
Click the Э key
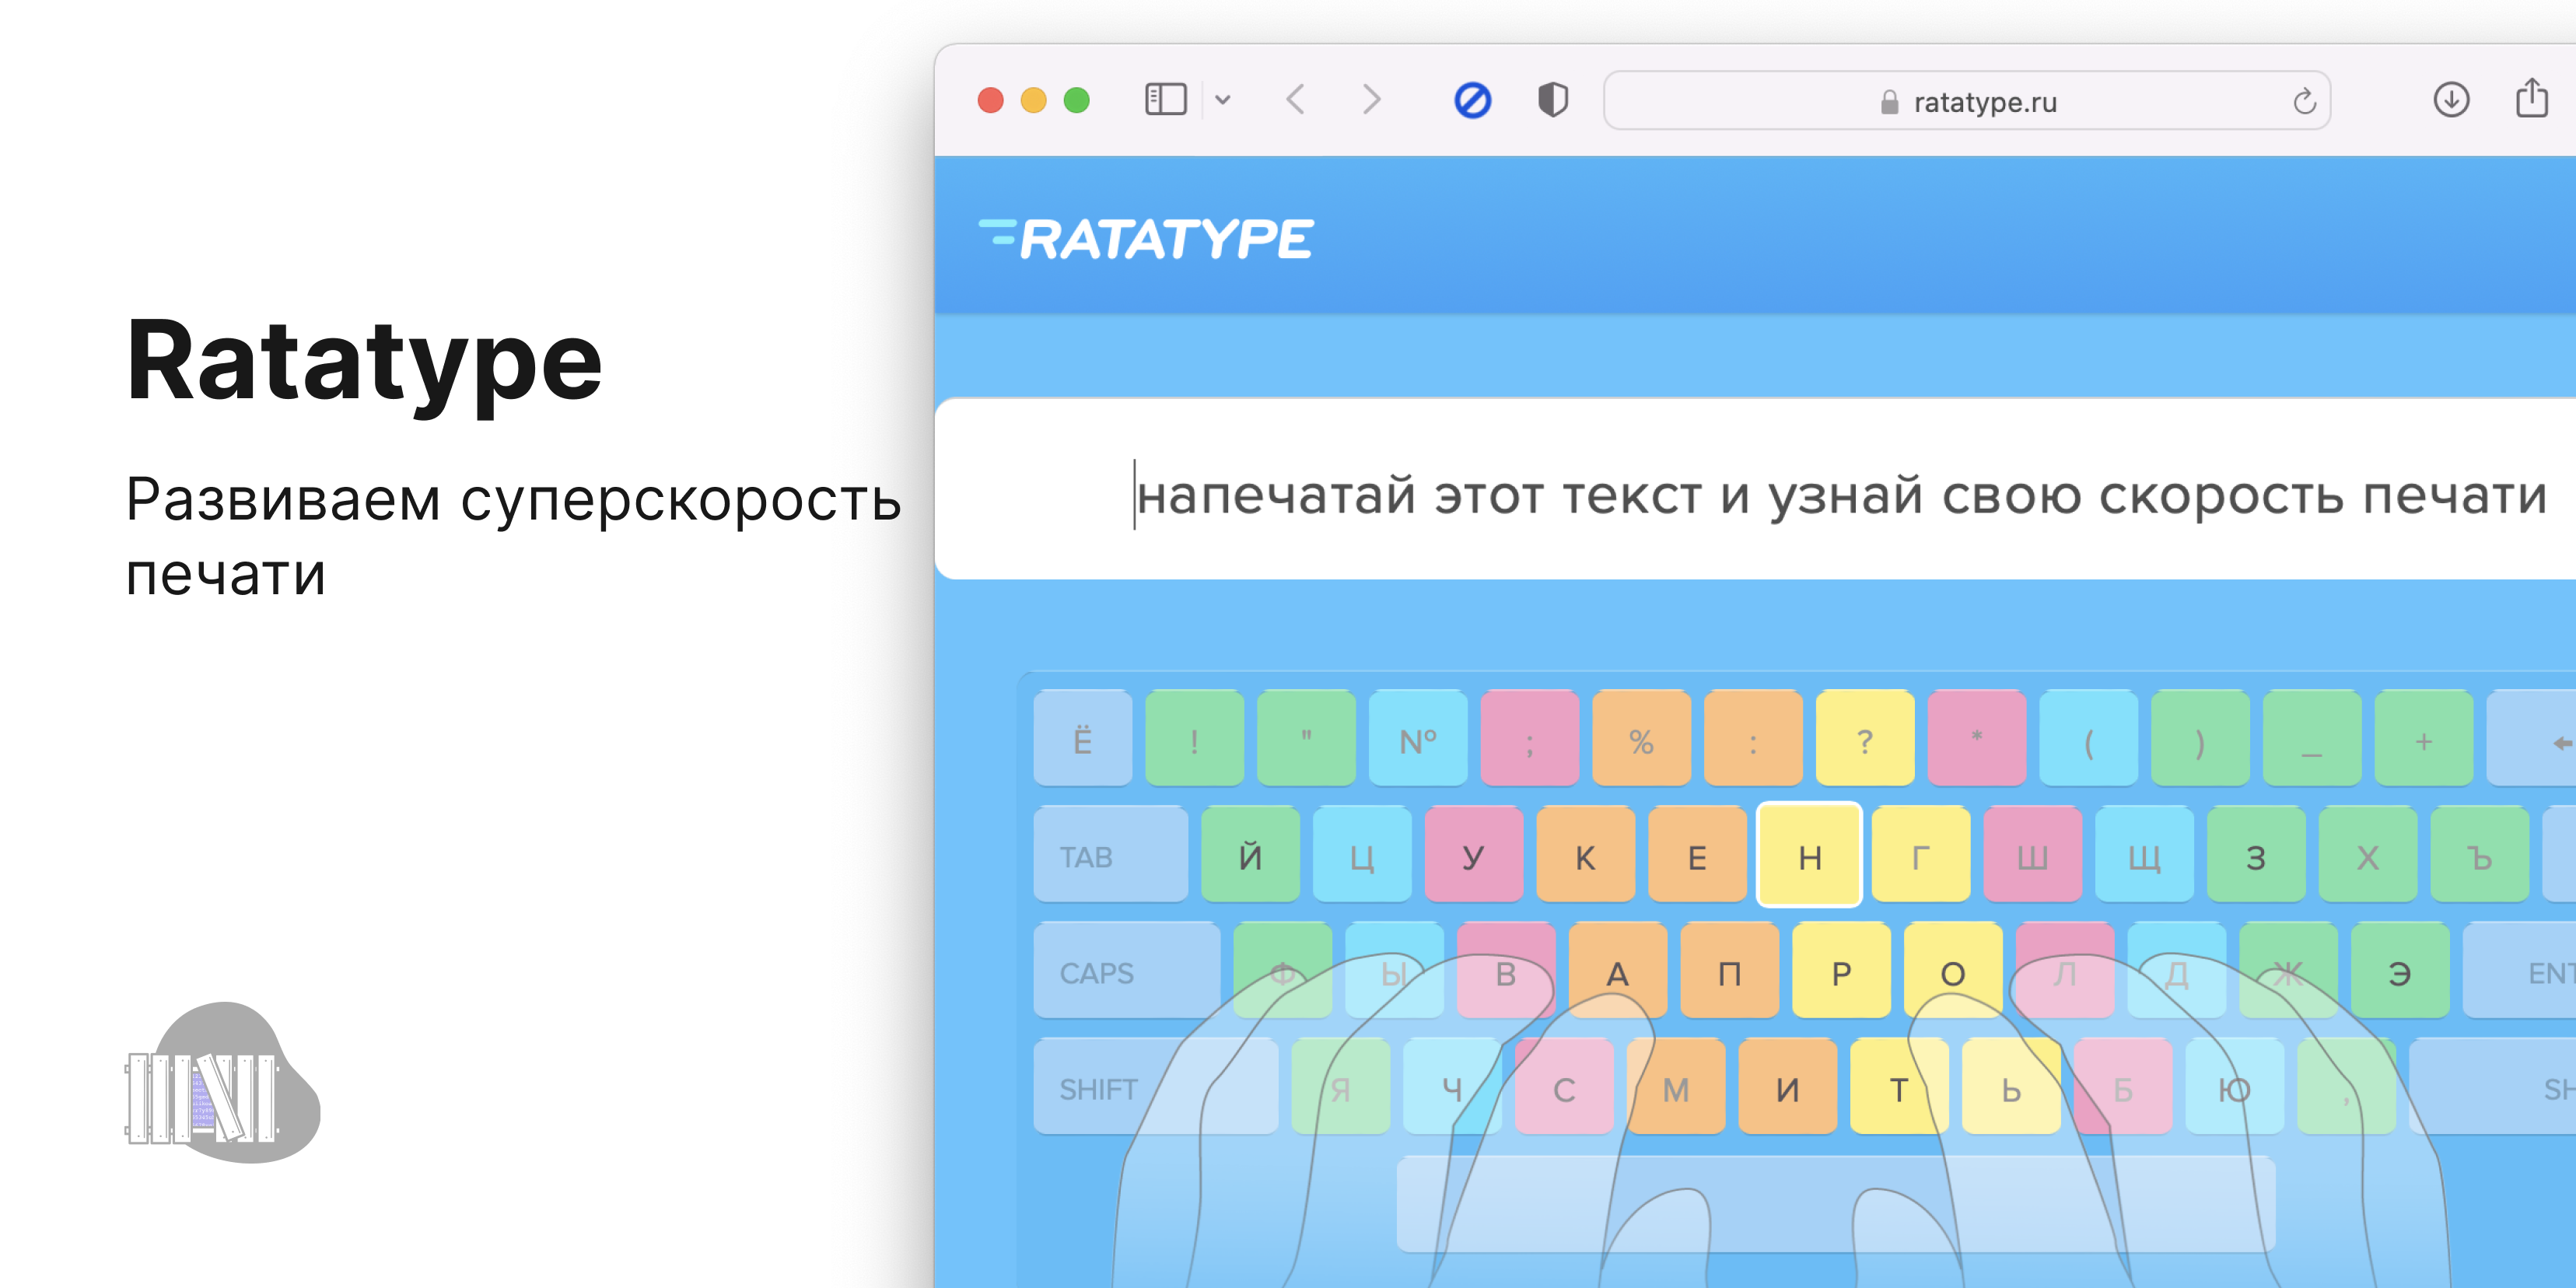tap(2400, 970)
